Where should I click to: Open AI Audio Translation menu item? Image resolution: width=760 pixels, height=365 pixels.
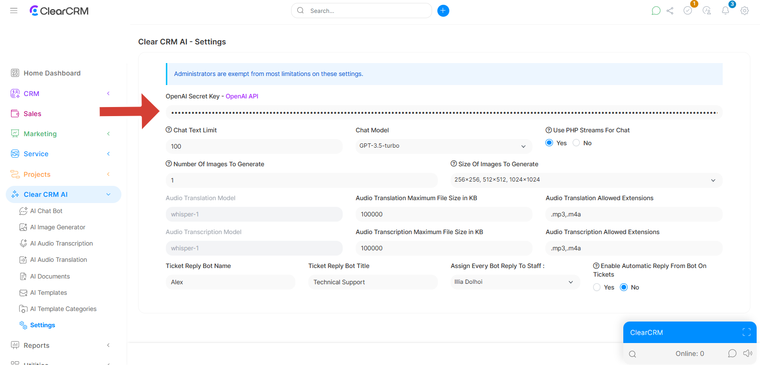(59, 260)
